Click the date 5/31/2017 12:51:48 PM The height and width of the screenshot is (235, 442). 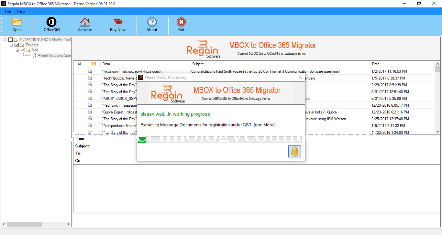point(390,92)
